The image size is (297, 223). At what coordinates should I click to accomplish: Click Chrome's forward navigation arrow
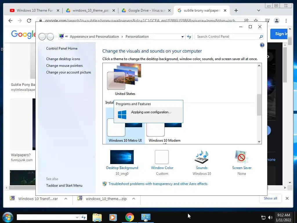point(20,21)
